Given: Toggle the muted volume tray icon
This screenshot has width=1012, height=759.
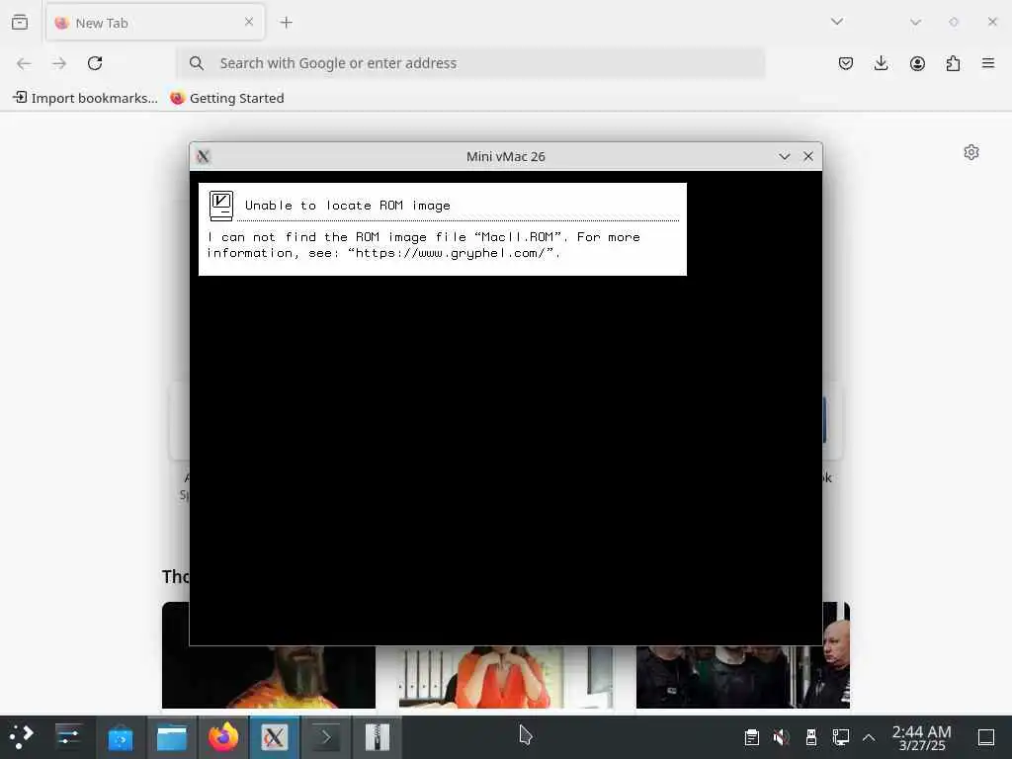Looking at the screenshot, I should [x=781, y=737].
